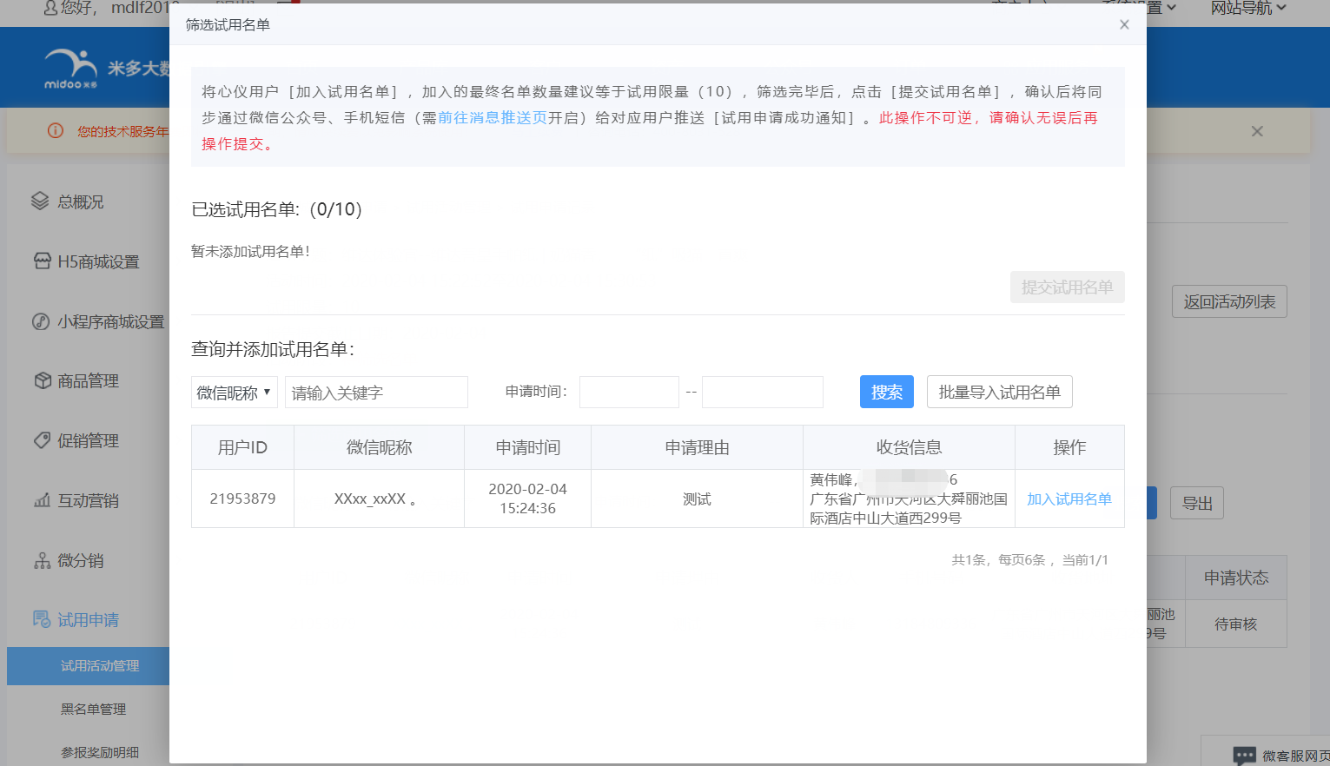Click the 微分销 hierarchy icon
The image size is (1330, 766).
[x=42, y=560]
